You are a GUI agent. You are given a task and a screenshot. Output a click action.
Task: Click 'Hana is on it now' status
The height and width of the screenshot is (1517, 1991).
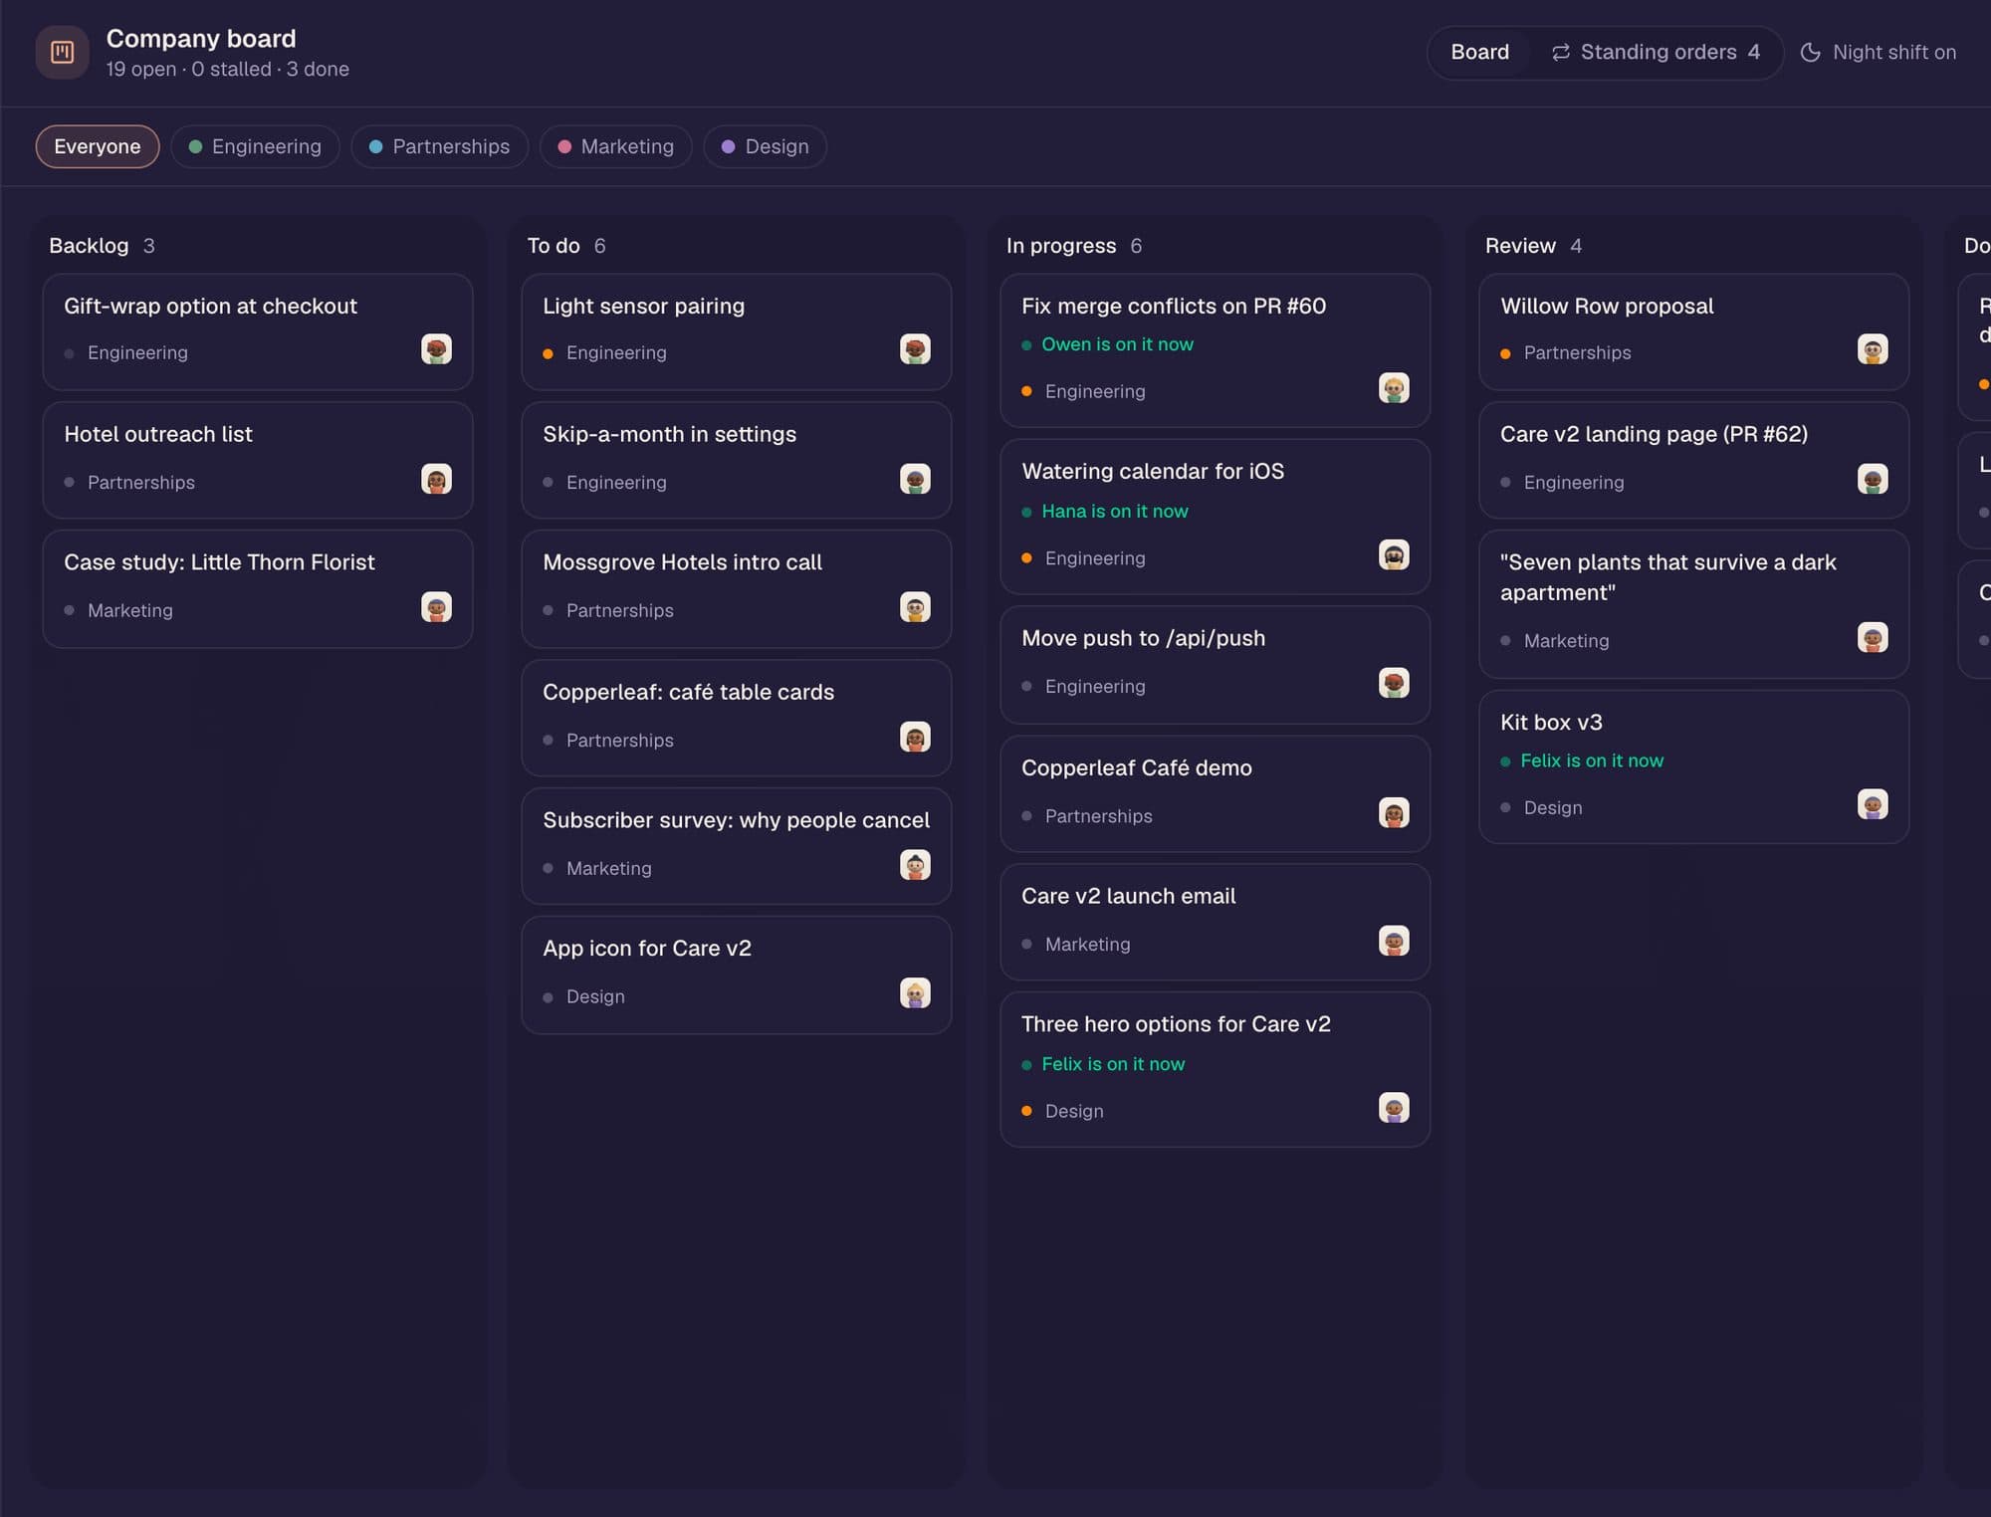pyautogui.click(x=1115, y=511)
